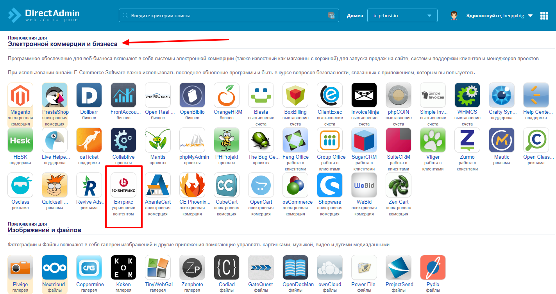Click the Zen Cart icon
Screen dimensions: 556x294
point(399,185)
